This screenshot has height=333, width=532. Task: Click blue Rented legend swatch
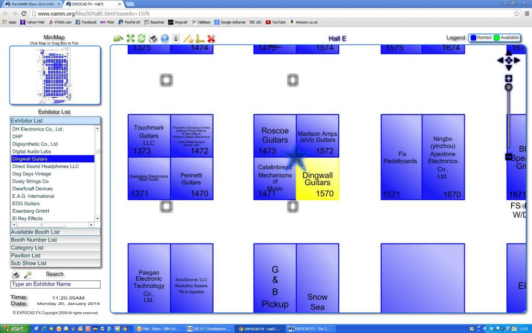tap(473, 37)
